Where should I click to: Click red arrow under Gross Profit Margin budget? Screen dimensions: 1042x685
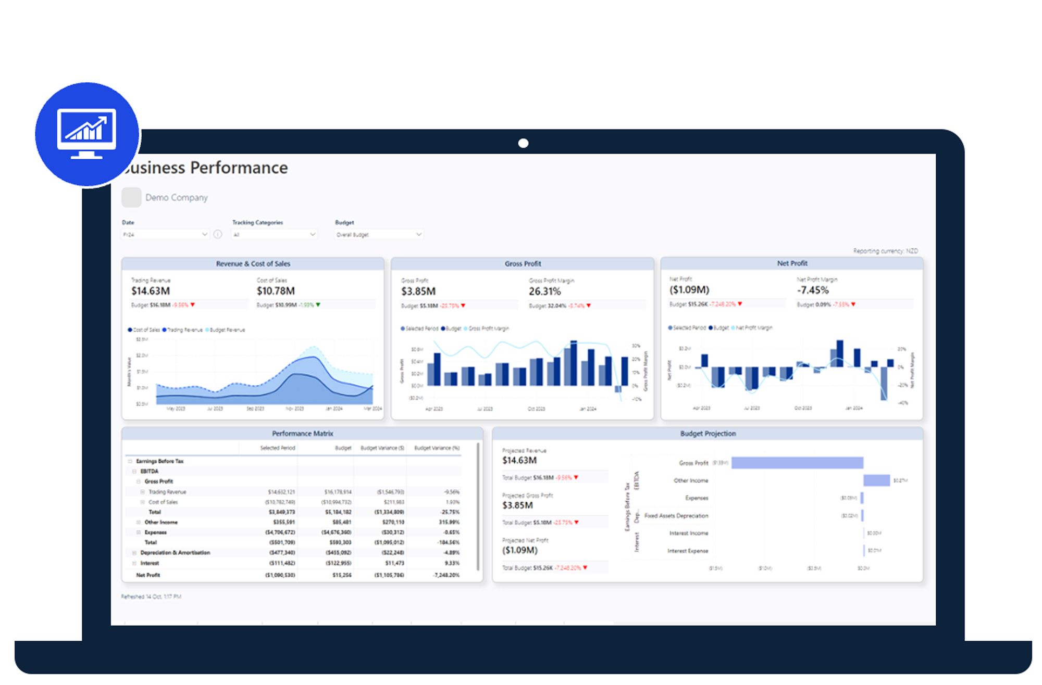(x=589, y=306)
